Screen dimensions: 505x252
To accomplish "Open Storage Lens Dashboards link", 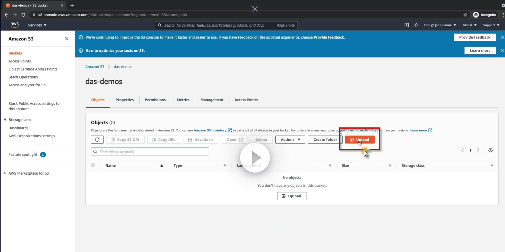I will (x=18, y=128).
